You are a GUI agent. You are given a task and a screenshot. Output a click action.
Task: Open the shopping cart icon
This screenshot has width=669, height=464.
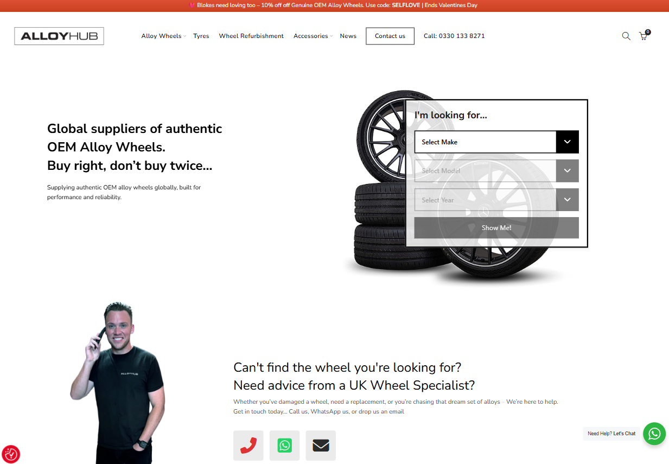[x=643, y=36]
